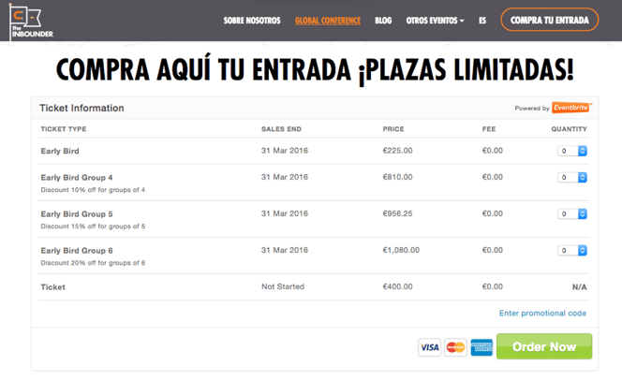This screenshot has height=380, width=622.
Task: Go to Global Conference section
Action: point(327,21)
